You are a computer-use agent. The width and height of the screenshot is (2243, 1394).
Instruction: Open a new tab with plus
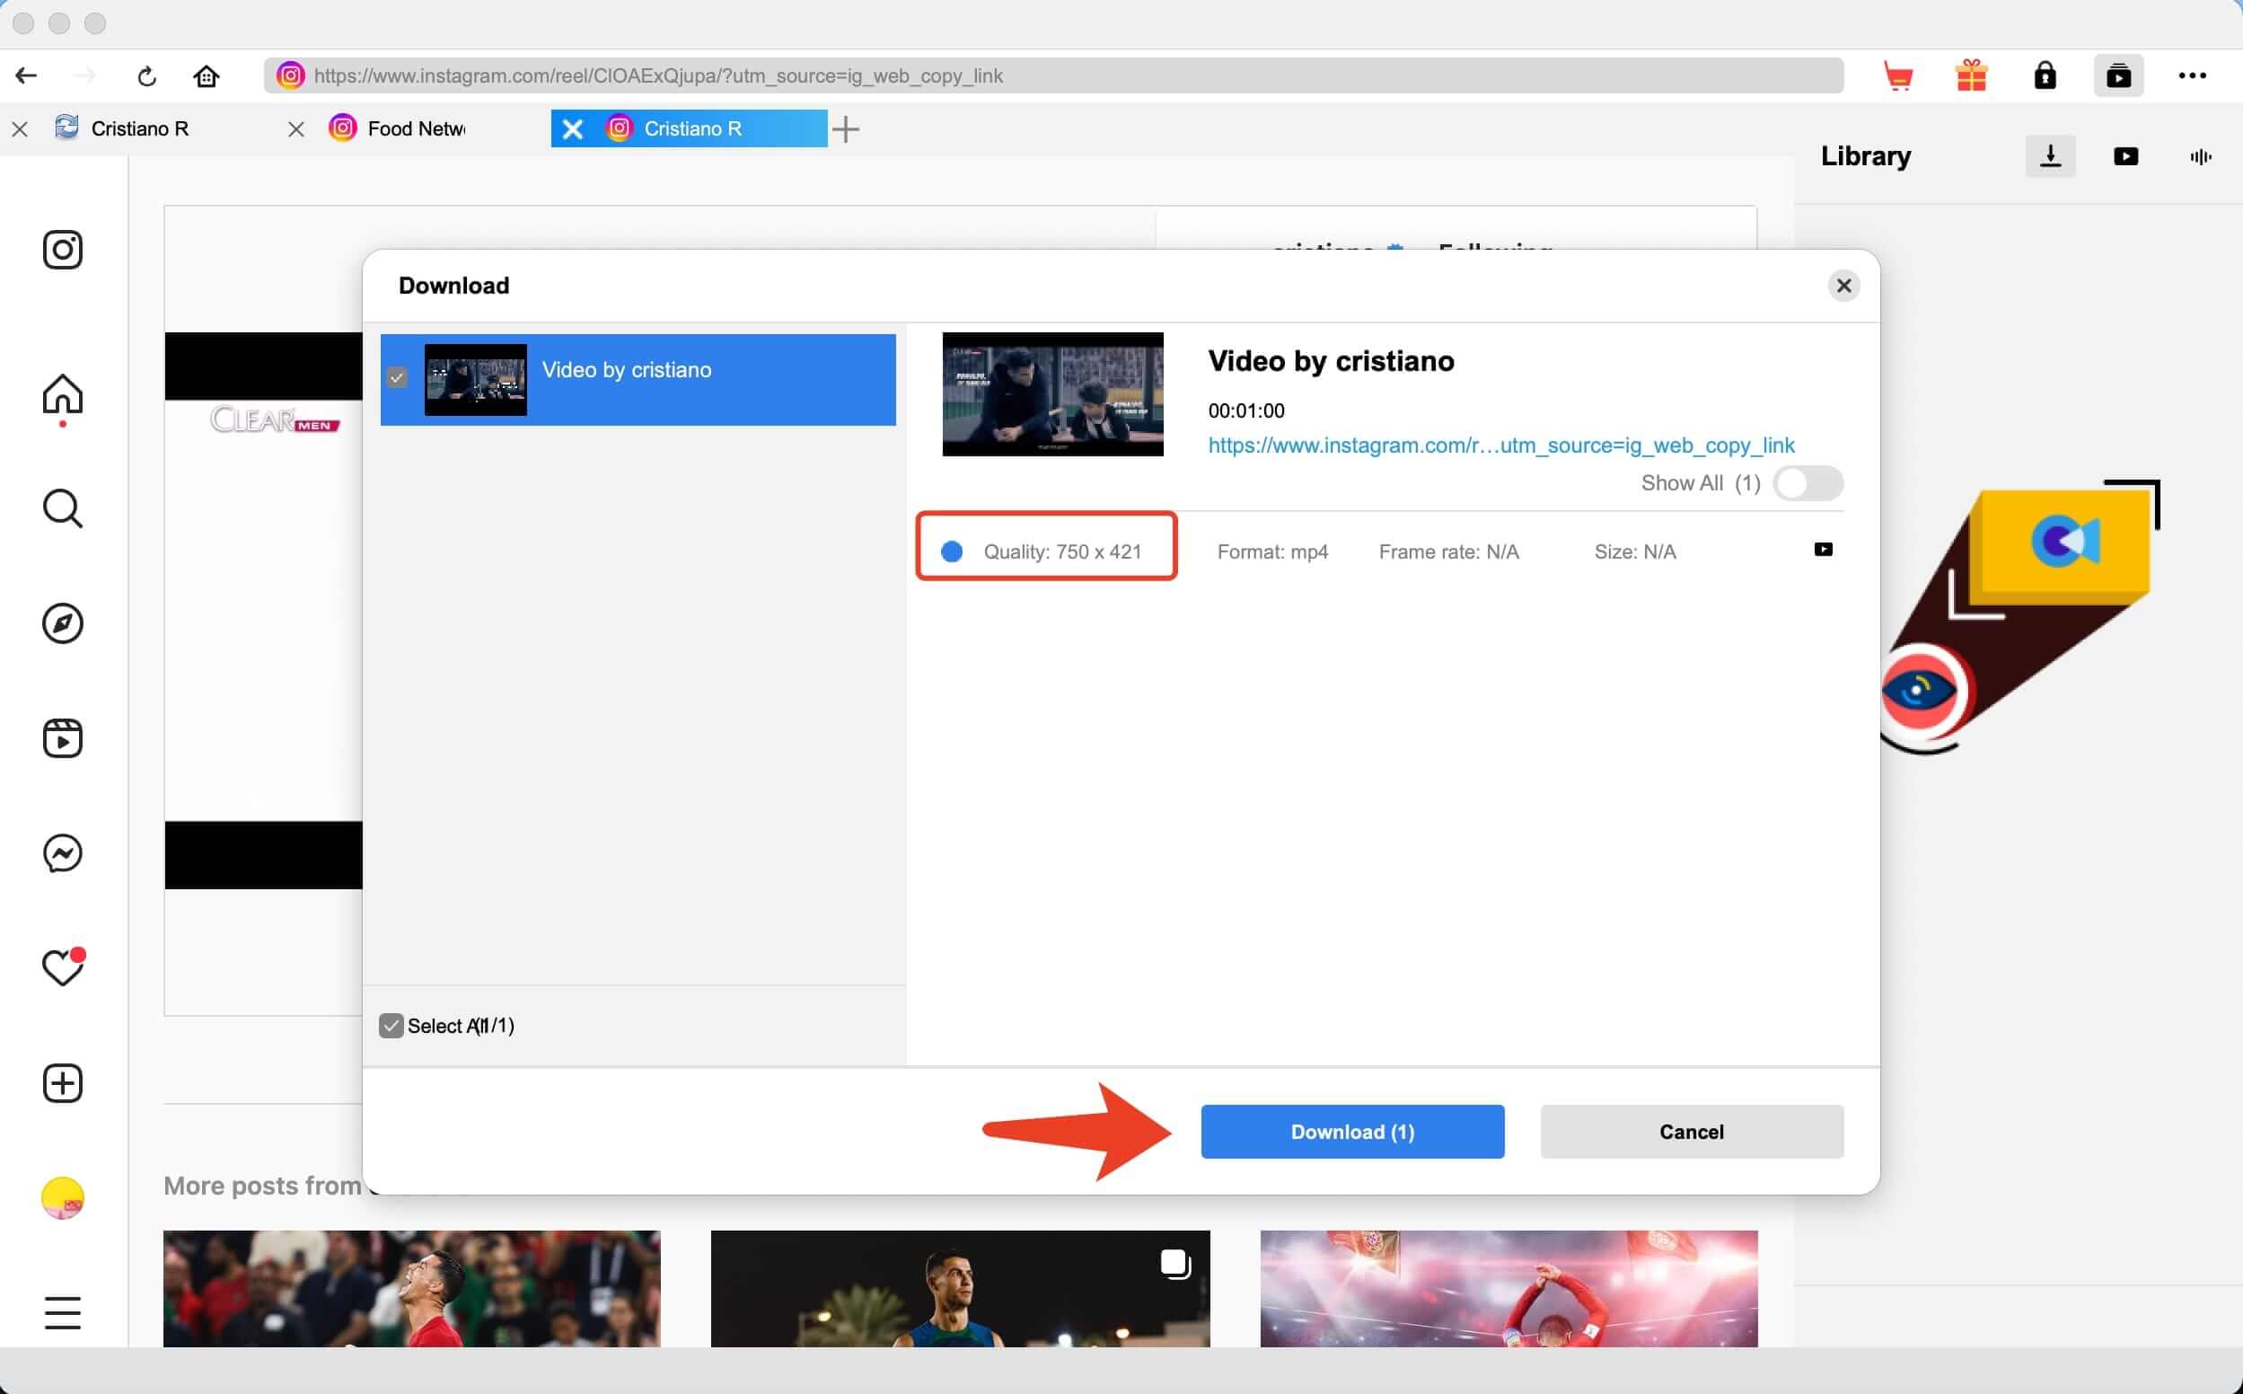(845, 129)
